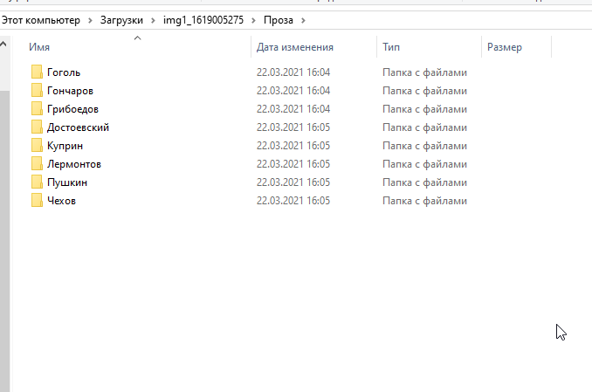This screenshot has width=592, height=392.
Task: Click the navigation pane scrollbar thumb
Action: click(4, 241)
